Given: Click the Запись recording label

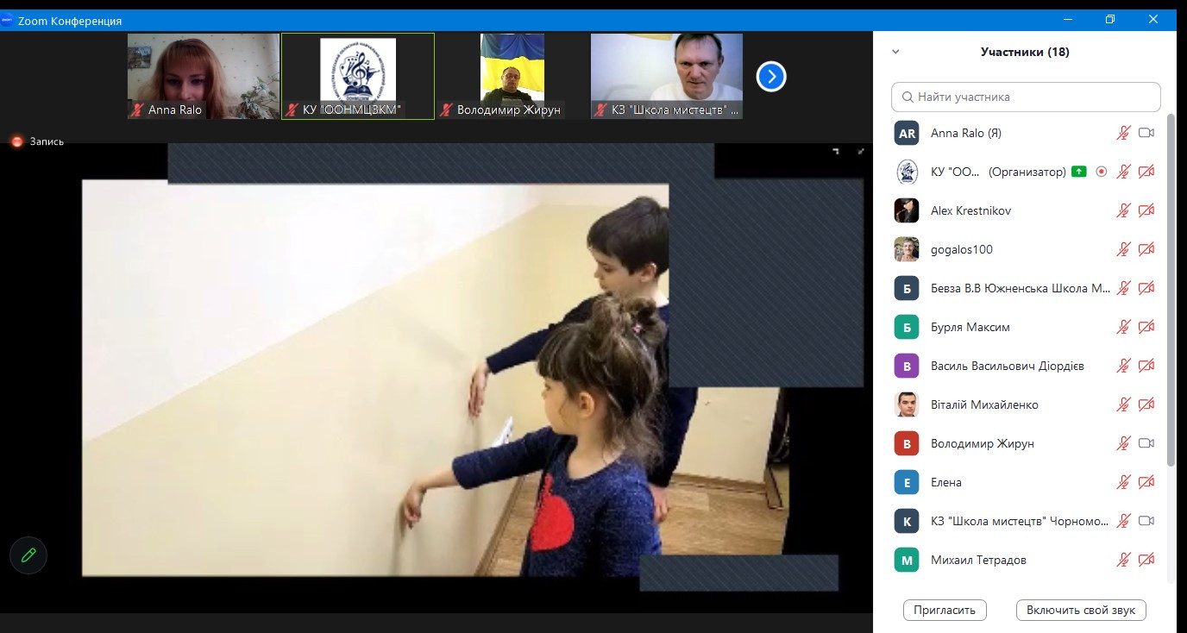Looking at the screenshot, I should (x=47, y=141).
